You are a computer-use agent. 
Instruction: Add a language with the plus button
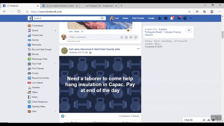189,30
